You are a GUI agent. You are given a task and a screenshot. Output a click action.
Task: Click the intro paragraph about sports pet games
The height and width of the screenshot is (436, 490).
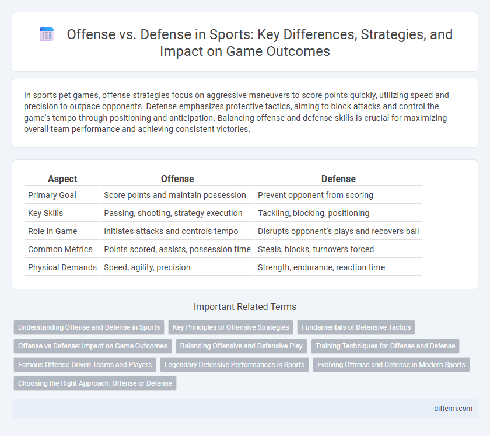pyautogui.click(x=236, y=112)
